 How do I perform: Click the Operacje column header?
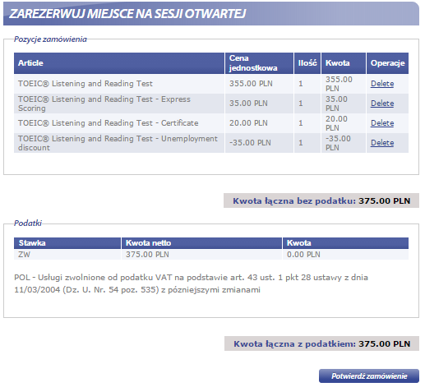click(387, 63)
